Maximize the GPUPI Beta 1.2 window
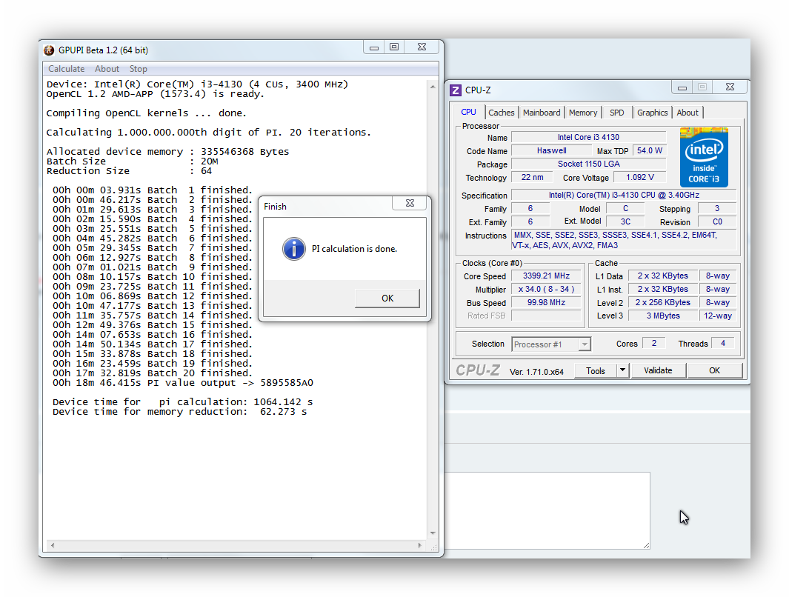Viewport: 789px width, 597px height. click(394, 47)
